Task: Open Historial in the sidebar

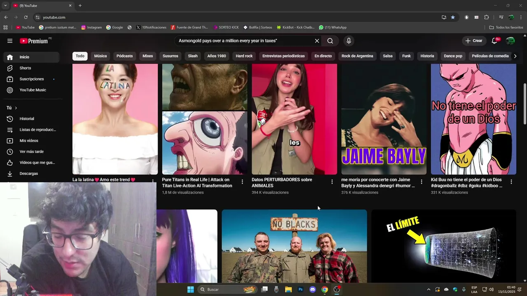Action: [x=31, y=119]
